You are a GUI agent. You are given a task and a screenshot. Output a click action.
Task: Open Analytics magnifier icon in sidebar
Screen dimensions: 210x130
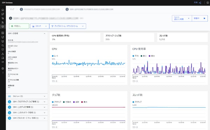point(3,45)
